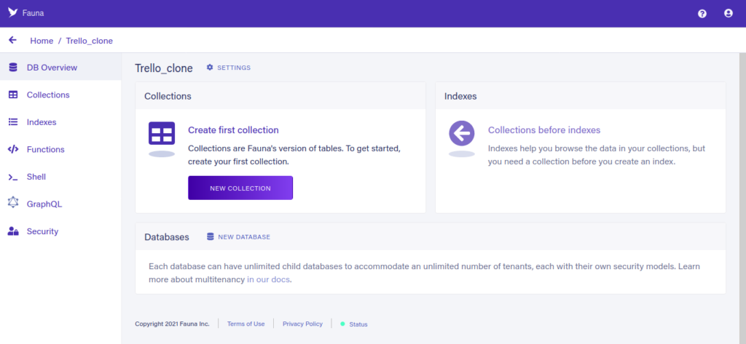Click the Trello_clone page title
Screen dimensions: 746x344
(164, 68)
